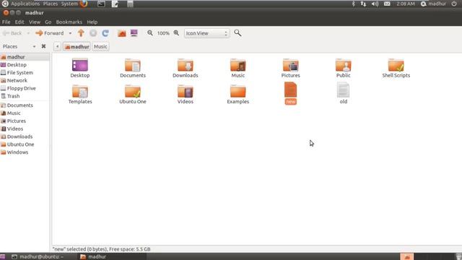Select the Ubuntu One folder in main pane

pyautogui.click(x=133, y=91)
